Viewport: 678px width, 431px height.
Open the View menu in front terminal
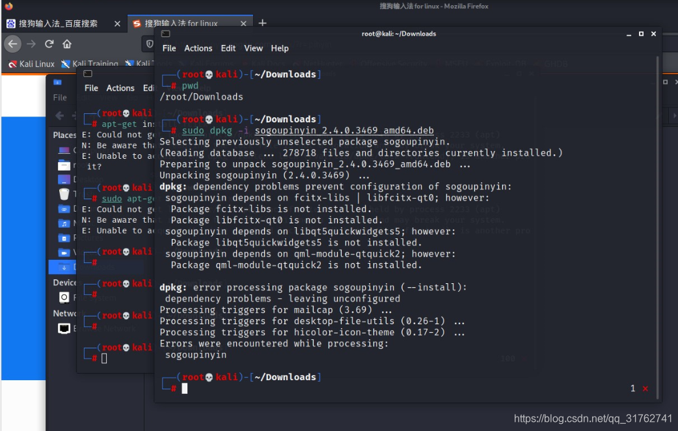(253, 48)
